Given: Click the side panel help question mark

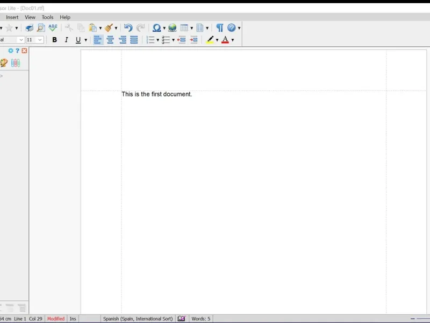Looking at the screenshot, I should [17, 51].
